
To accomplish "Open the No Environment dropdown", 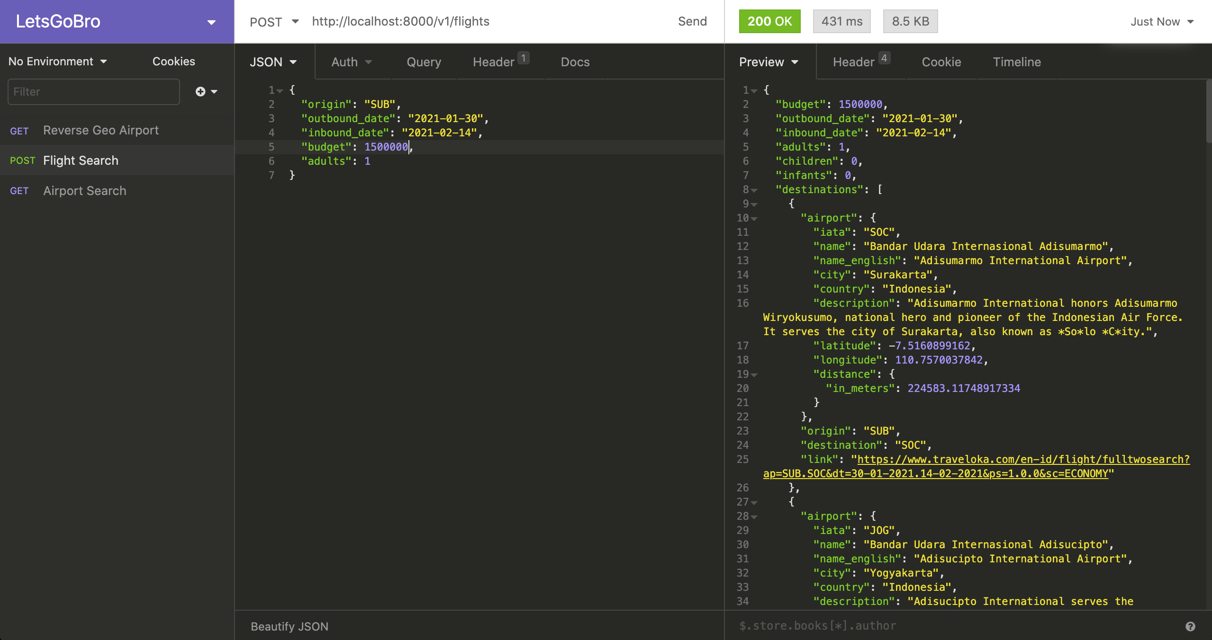I will point(58,62).
